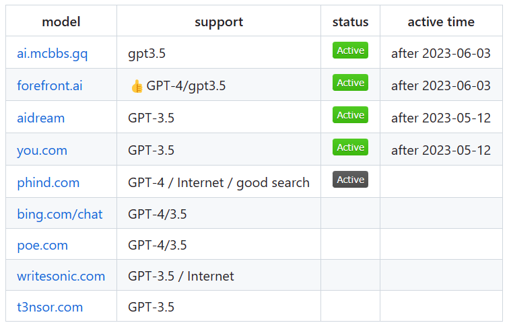The image size is (509, 325).
Task: Click the status column header
Action: click(350, 22)
